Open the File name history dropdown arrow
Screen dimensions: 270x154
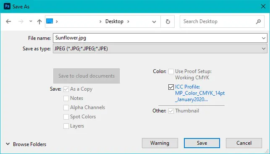[264, 38]
